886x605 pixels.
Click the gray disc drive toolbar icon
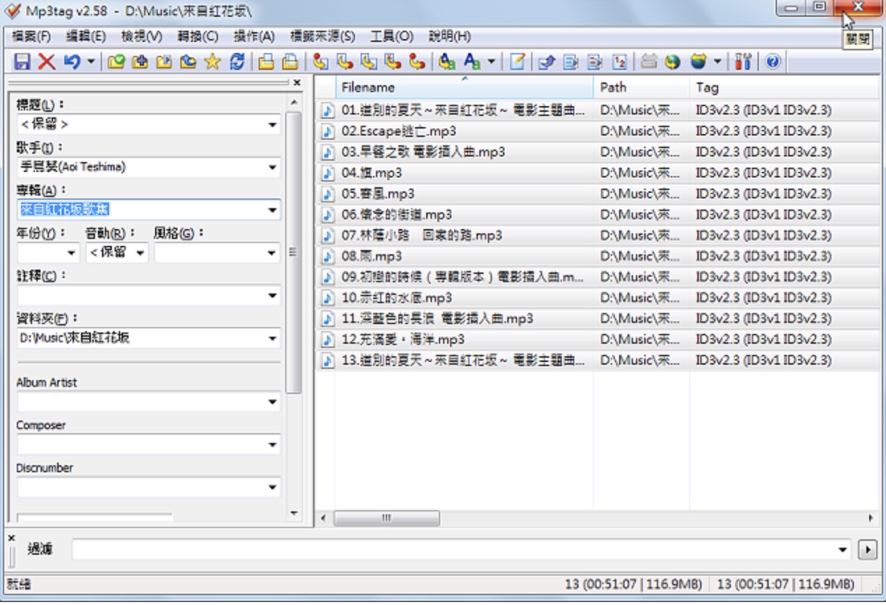tap(648, 62)
